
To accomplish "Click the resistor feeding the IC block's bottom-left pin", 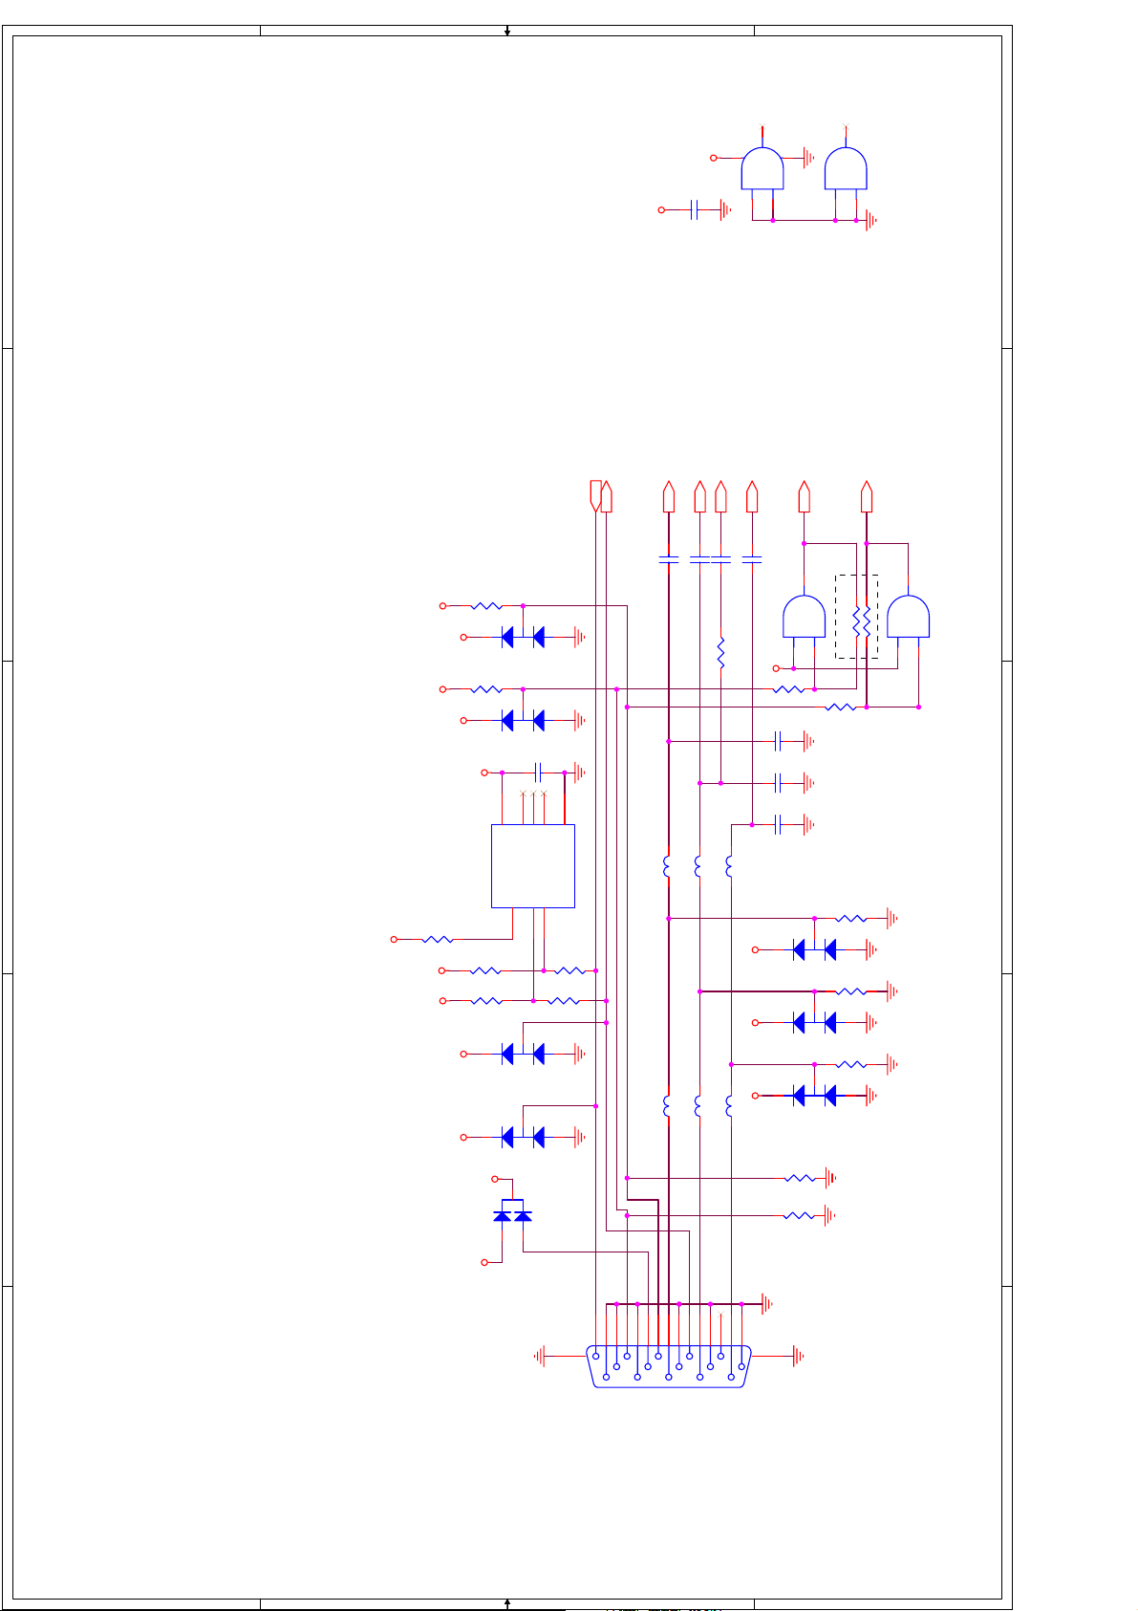I will [438, 940].
